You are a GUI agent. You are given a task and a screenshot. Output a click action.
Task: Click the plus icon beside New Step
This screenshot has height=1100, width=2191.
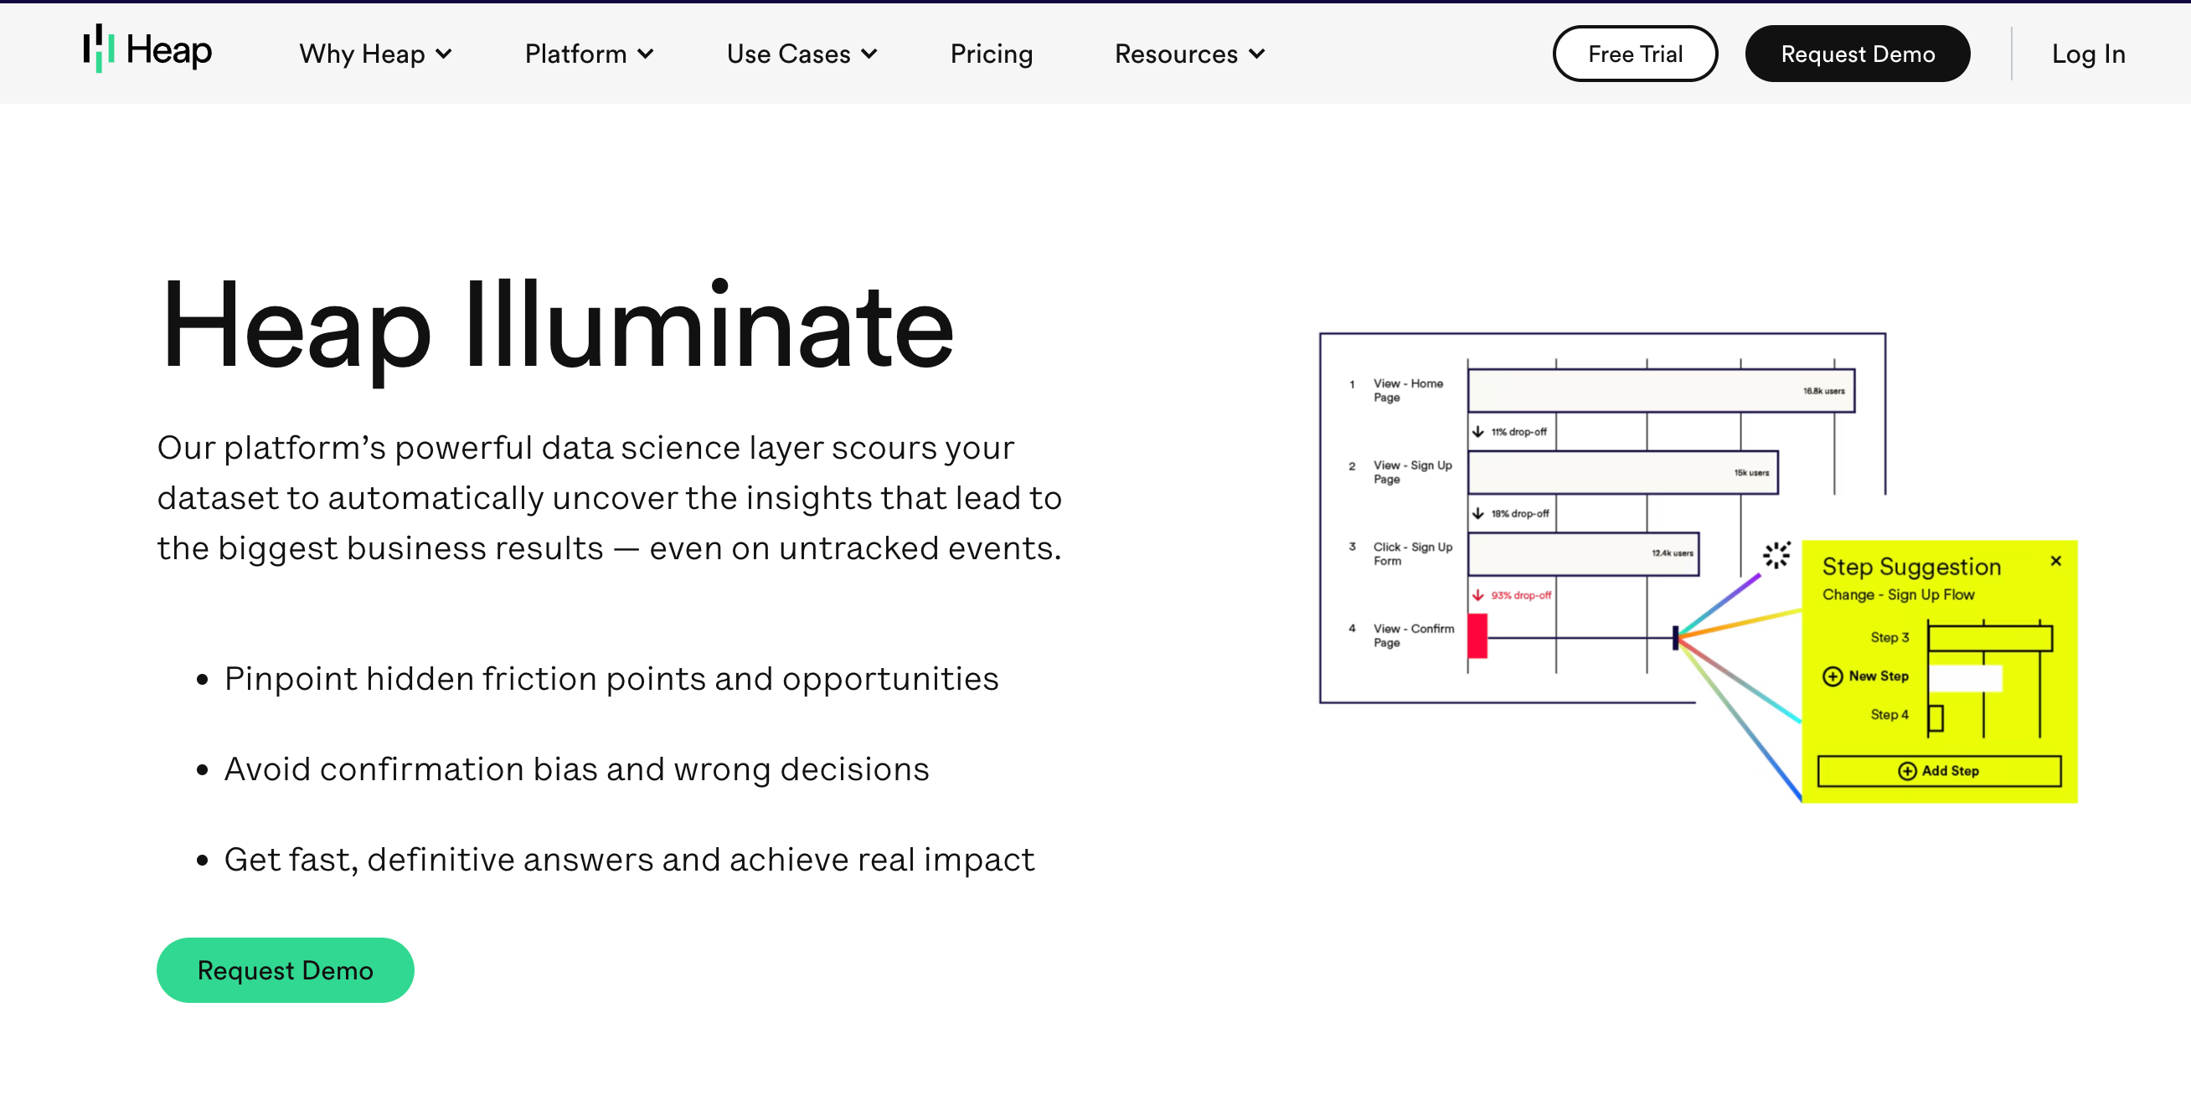(1832, 676)
